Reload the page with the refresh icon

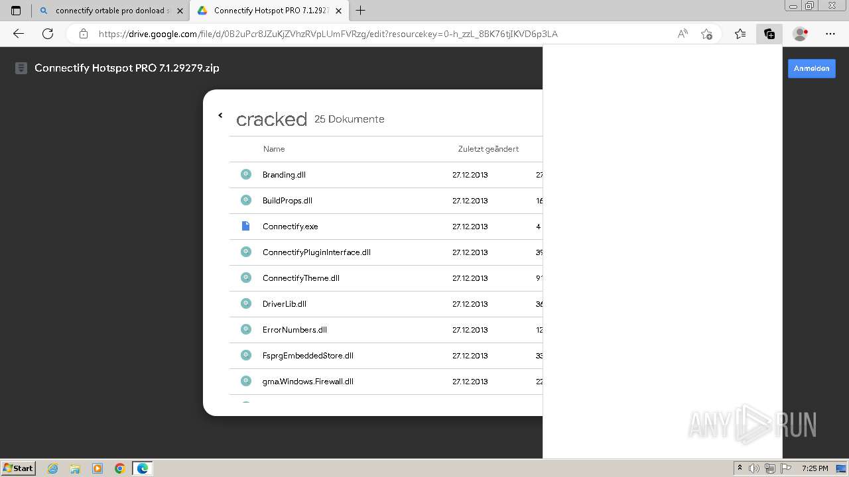tap(48, 34)
